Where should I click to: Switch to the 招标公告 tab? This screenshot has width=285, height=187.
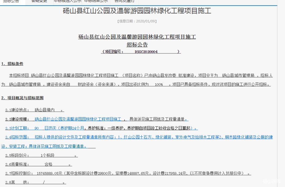point(11,1)
